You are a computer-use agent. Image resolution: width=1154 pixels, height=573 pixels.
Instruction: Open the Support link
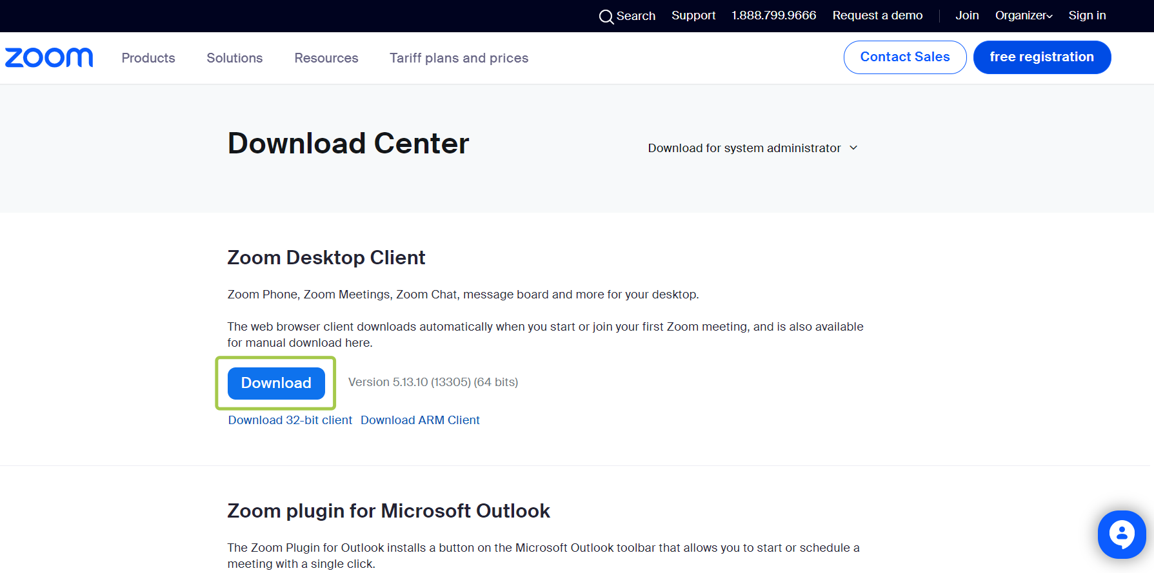point(693,15)
